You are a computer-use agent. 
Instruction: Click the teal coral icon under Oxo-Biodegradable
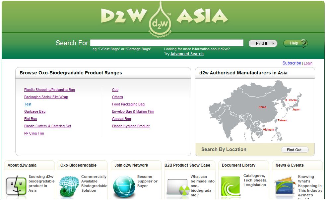click(x=69, y=186)
